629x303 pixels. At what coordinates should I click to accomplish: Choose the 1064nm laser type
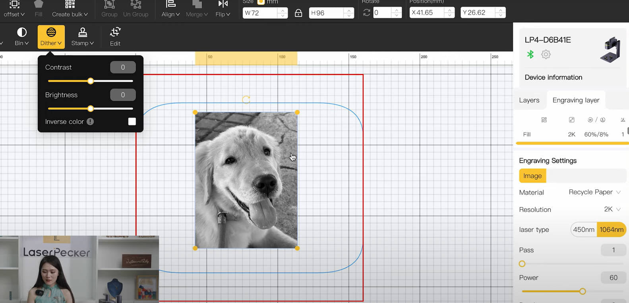coord(612,230)
